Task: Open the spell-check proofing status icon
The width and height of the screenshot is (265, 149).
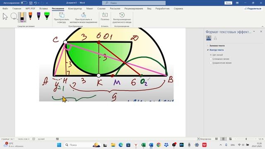Action: (x=34, y=139)
